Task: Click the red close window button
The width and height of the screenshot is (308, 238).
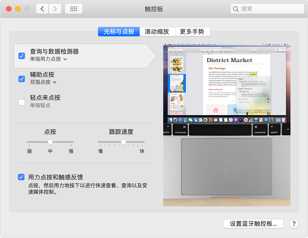Action: [x=9, y=9]
